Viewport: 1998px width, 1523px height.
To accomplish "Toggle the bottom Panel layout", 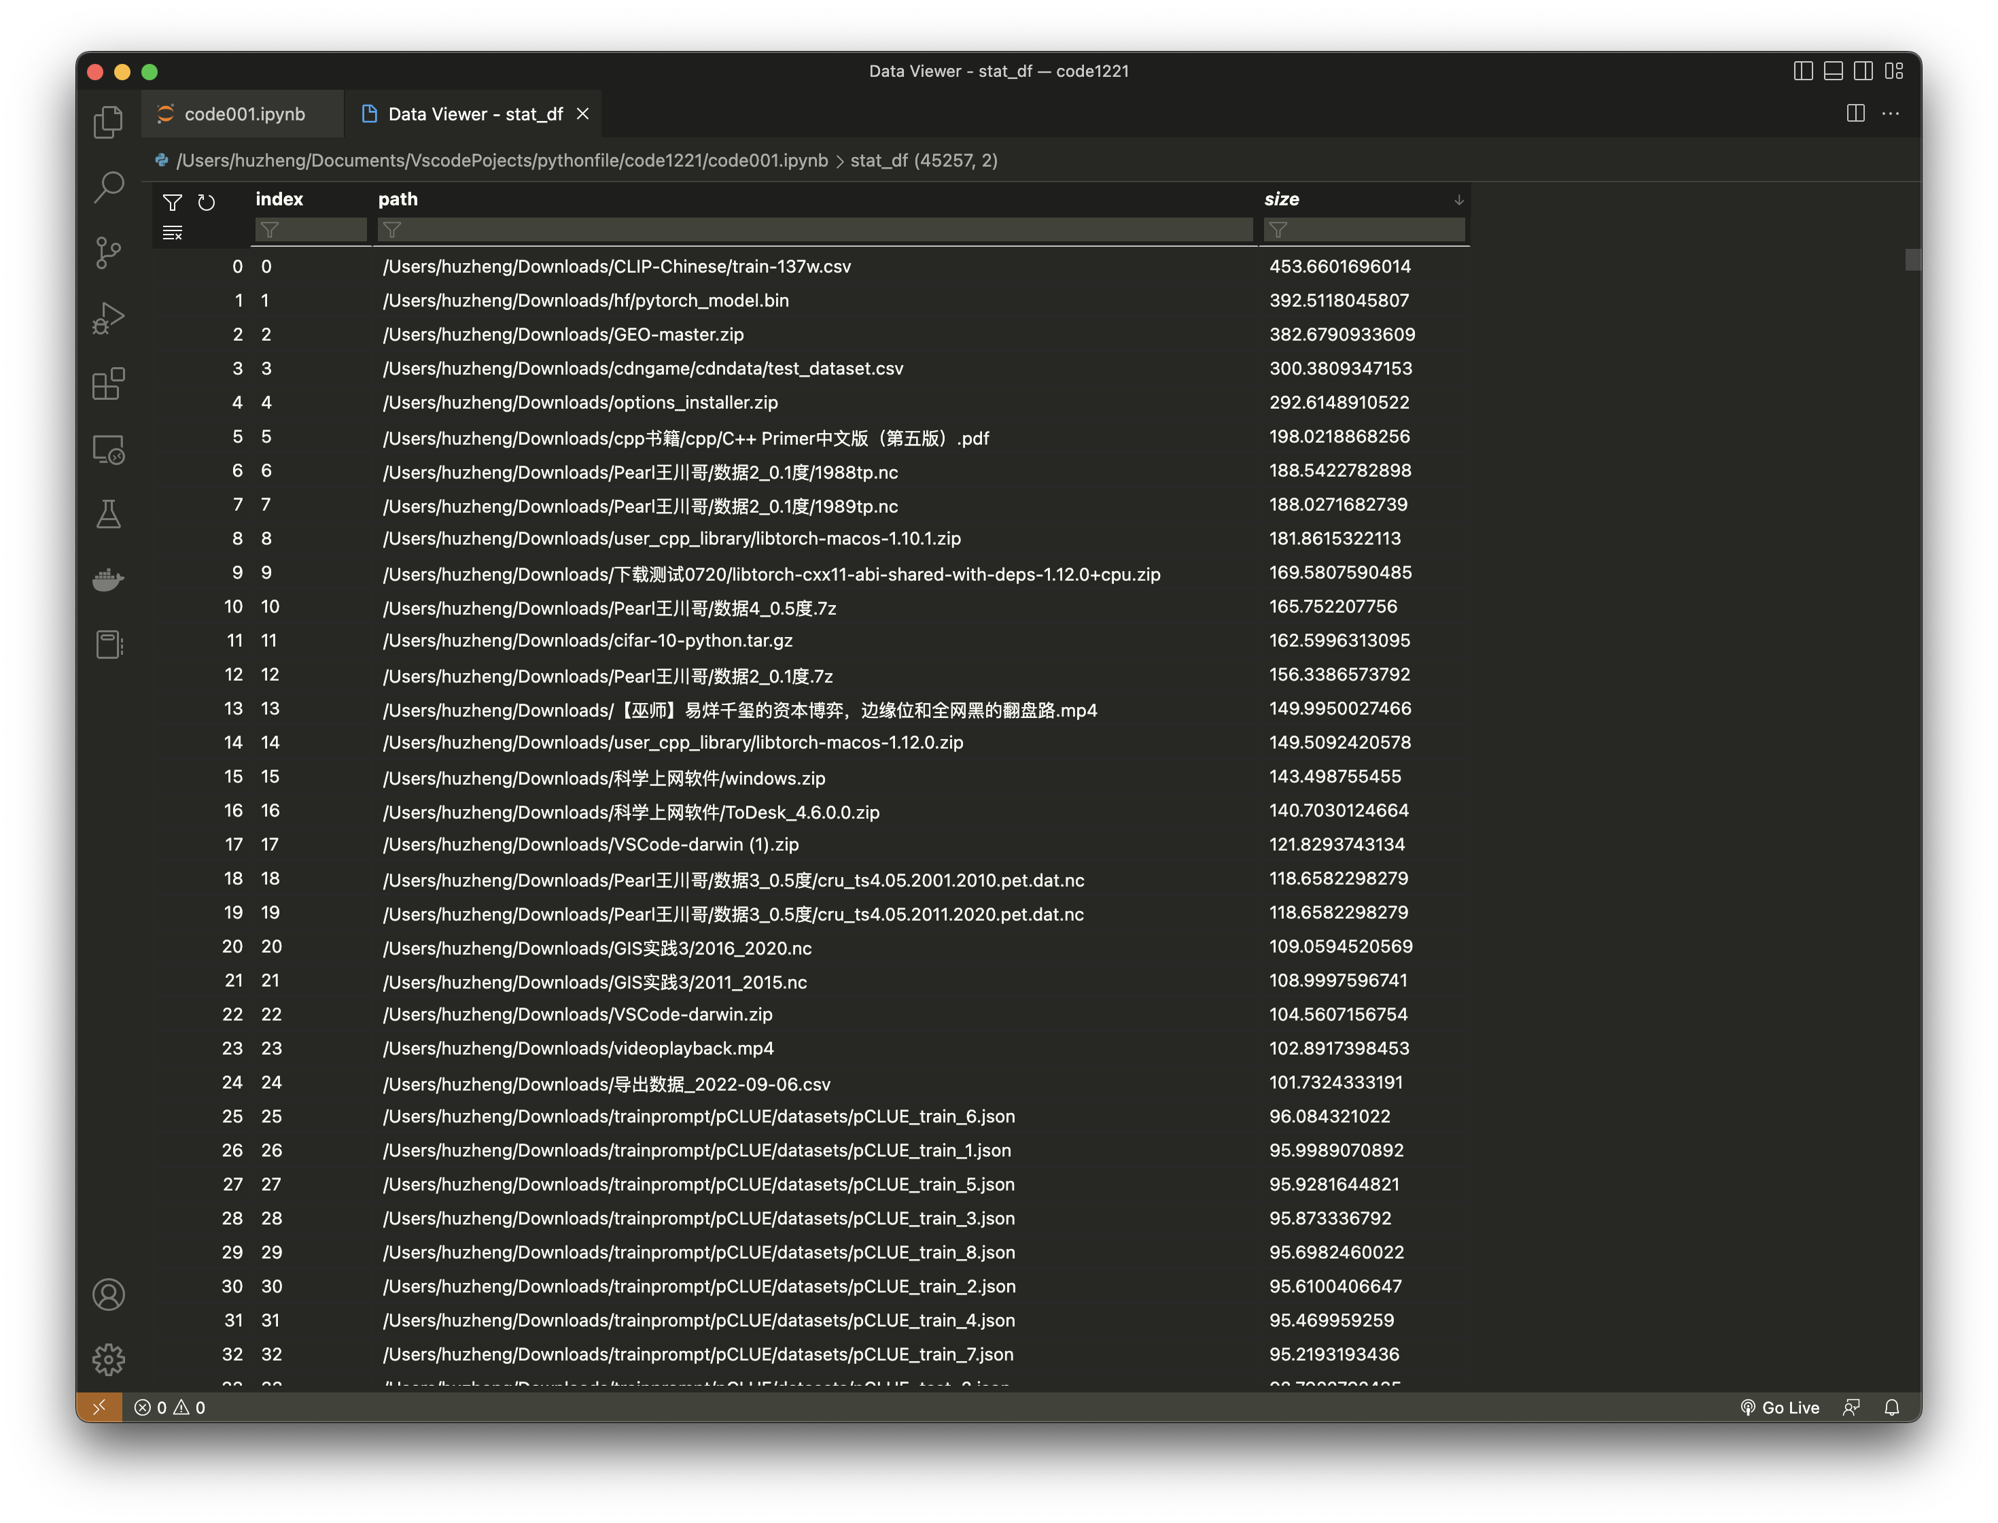I will [x=1833, y=71].
